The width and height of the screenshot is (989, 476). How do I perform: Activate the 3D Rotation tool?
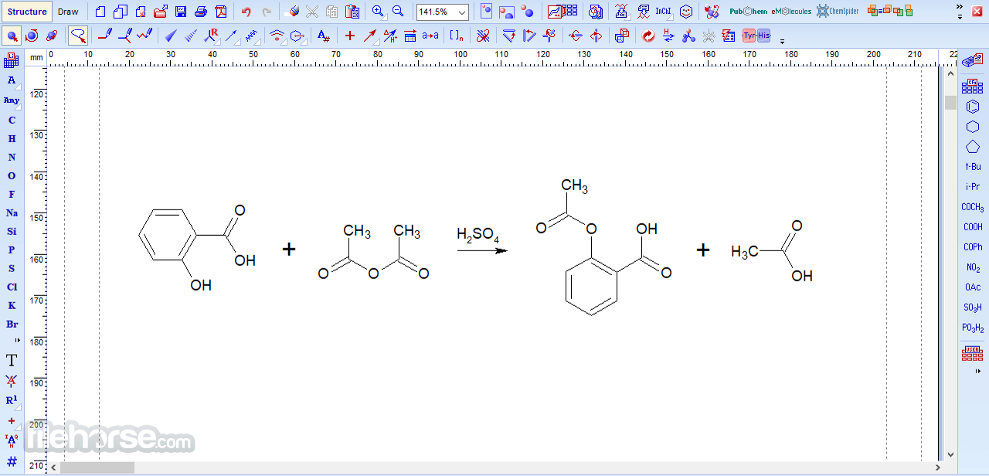pyautogui.click(x=52, y=36)
